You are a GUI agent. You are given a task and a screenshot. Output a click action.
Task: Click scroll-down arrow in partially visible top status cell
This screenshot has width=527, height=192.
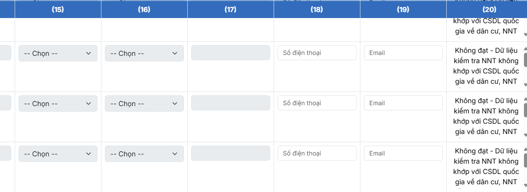pos(525,35)
